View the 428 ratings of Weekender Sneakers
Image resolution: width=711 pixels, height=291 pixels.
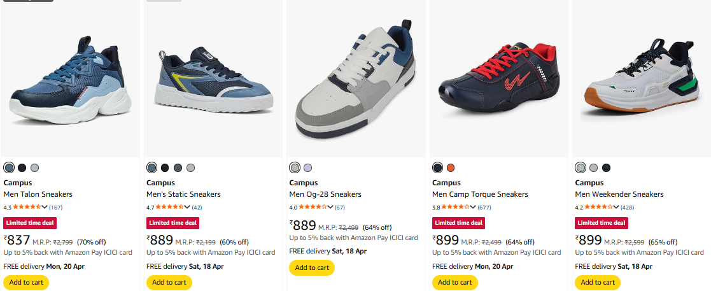coord(627,207)
